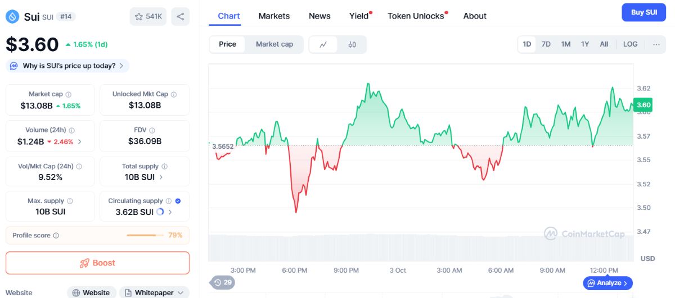The height and width of the screenshot is (298, 675).
Task: Switch to line chart view
Action: coord(323,44)
